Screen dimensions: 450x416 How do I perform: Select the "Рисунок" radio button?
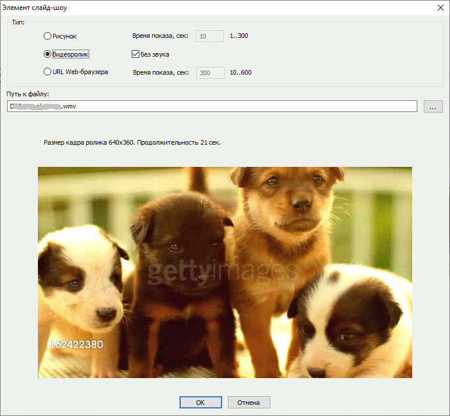tap(48, 36)
